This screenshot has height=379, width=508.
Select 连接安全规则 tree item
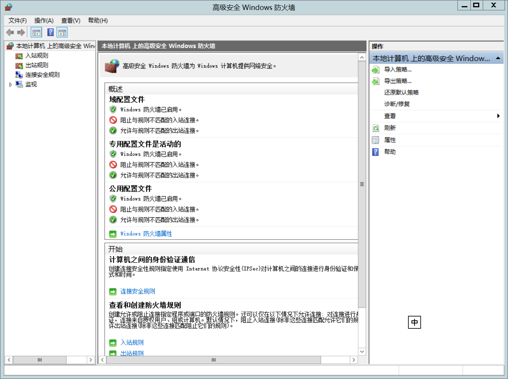click(x=43, y=75)
